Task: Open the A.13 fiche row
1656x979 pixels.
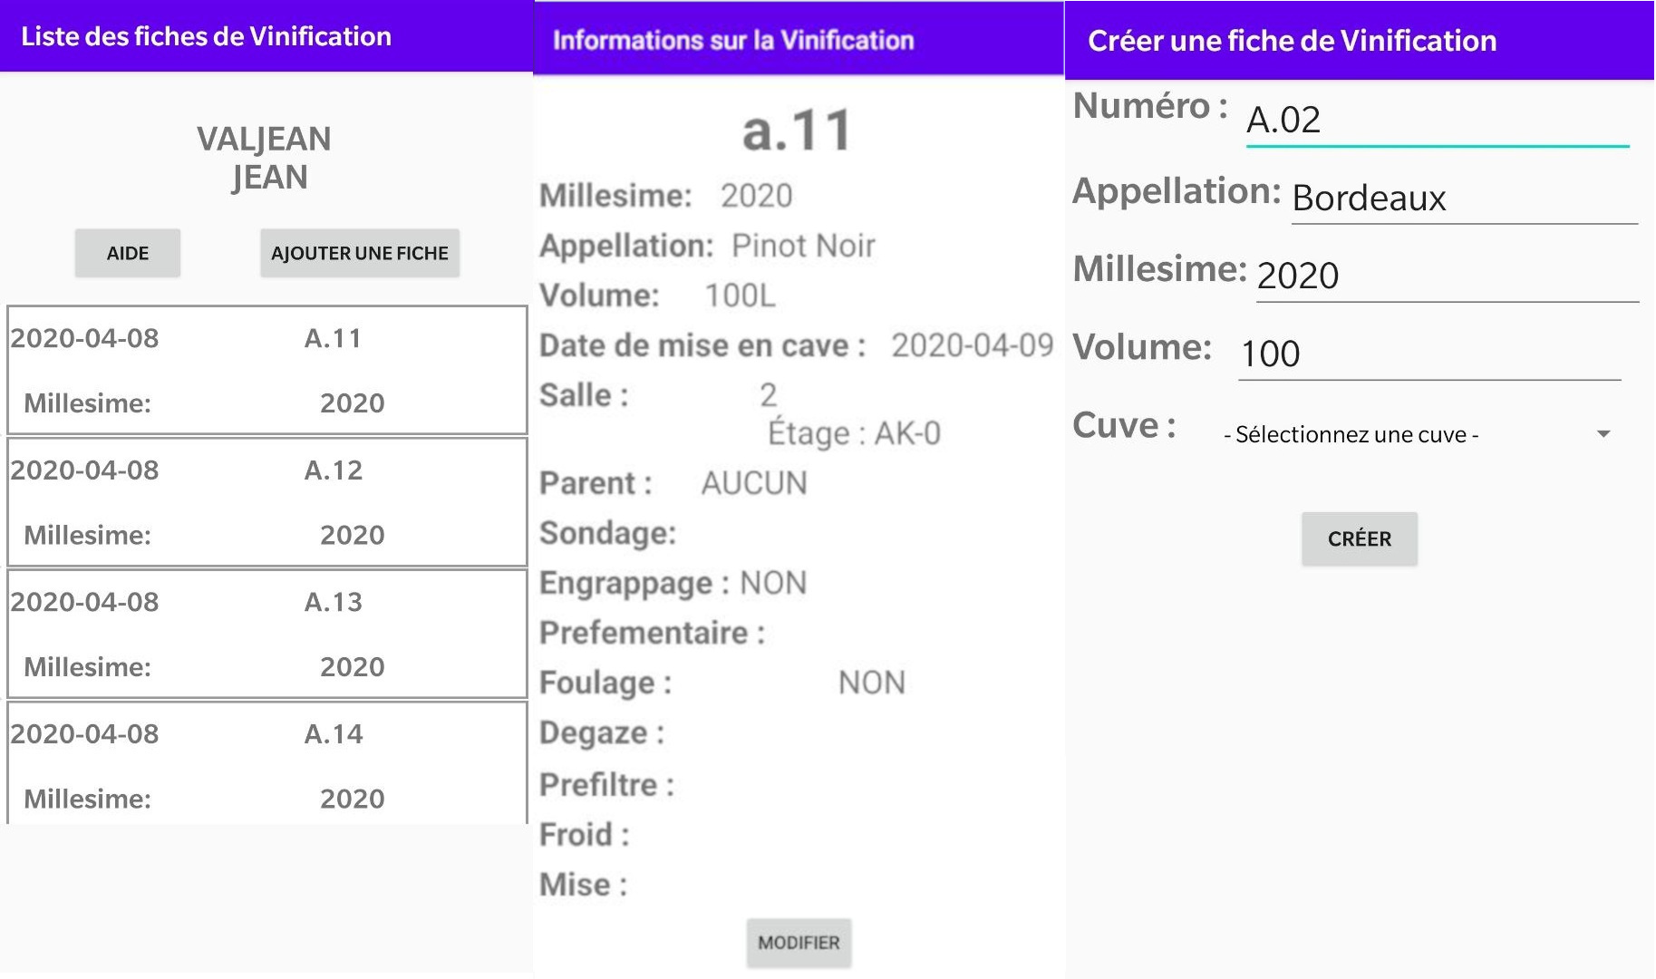Action: coord(266,634)
